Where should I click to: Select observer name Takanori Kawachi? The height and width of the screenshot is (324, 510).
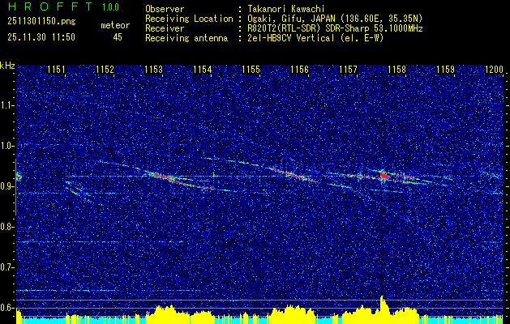point(285,9)
